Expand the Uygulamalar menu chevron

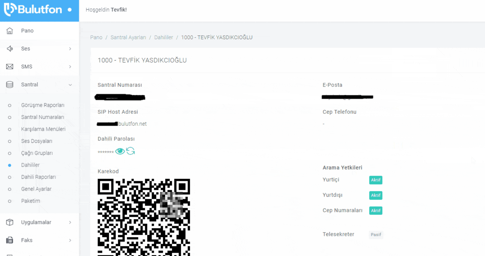click(x=70, y=222)
